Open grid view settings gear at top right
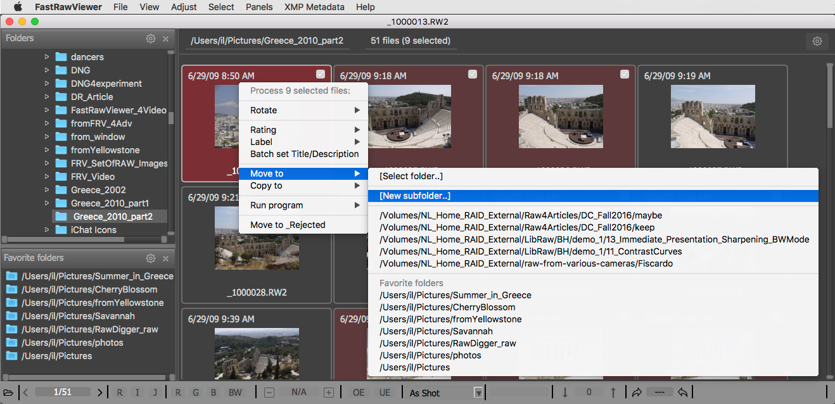 click(817, 41)
